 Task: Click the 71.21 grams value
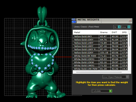coord(103,56)
